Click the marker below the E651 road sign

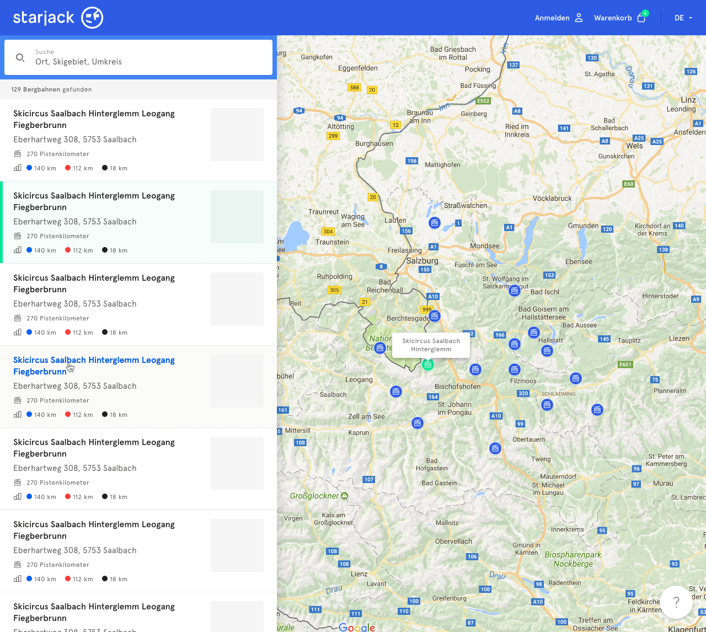tap(576, 378)
